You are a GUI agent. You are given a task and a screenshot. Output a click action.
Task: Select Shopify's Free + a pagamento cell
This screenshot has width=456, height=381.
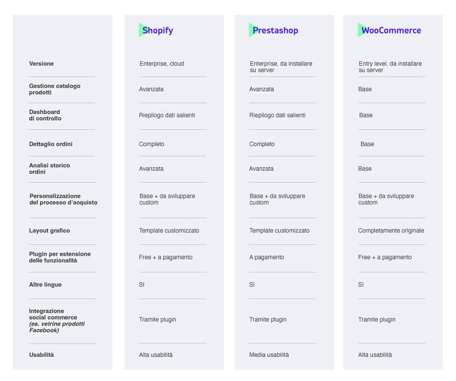pyautogui.click(x=166, y=257)
